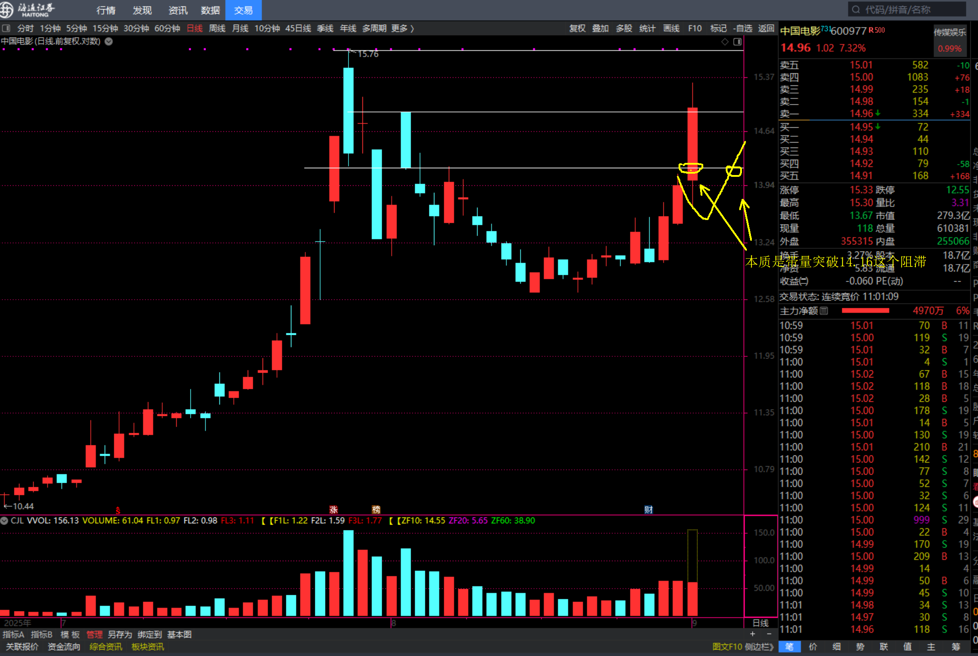The width and height of the screenshot is (978, 656).
Task: Zoom out chart with minus icon
Action: pyautogui.click(x=769, y=634)
